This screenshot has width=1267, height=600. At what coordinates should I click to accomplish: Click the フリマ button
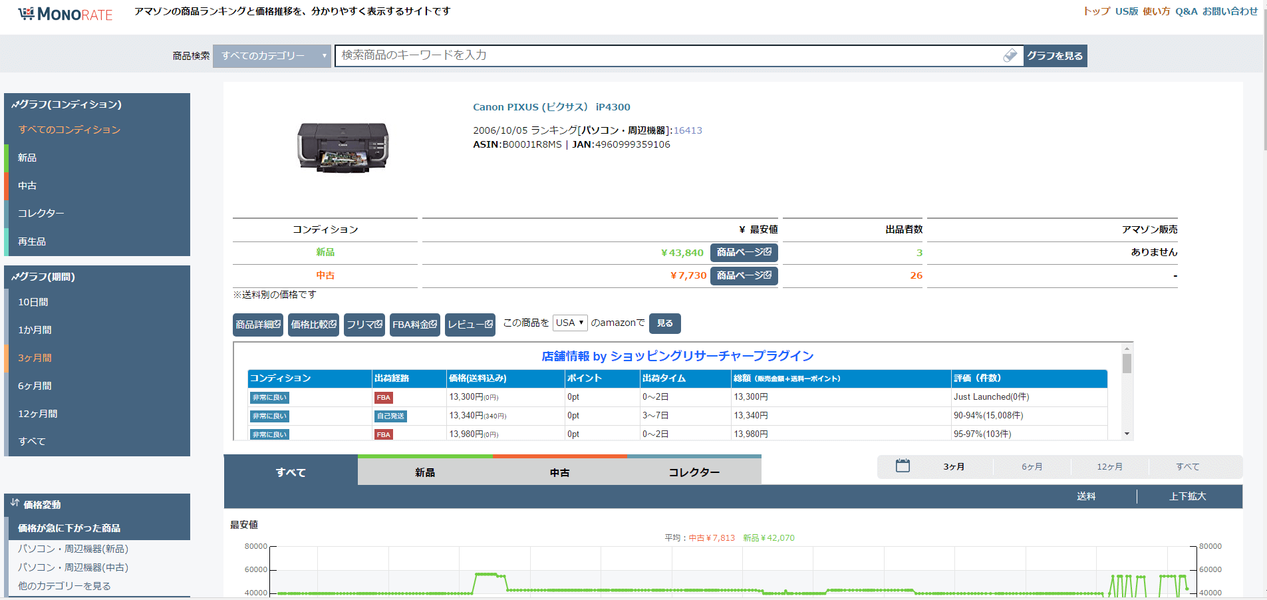point(364,325)
